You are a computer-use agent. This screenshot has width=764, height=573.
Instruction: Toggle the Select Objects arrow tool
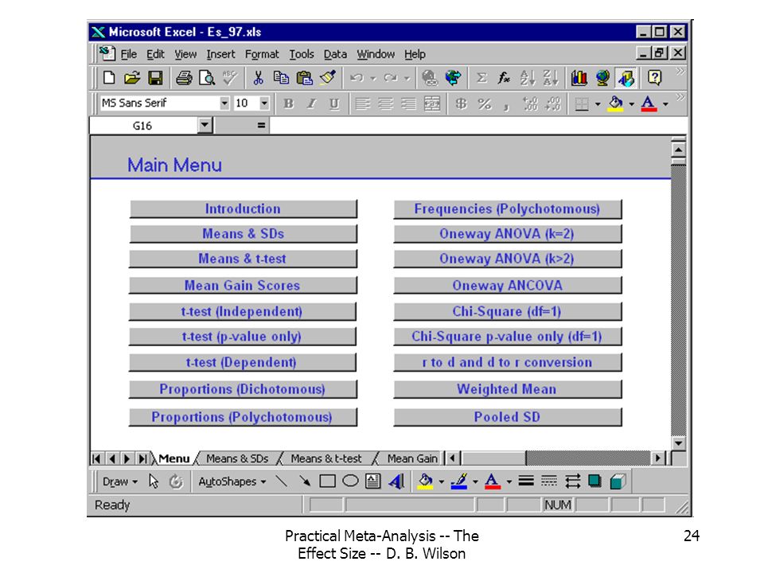click(154, 482)
